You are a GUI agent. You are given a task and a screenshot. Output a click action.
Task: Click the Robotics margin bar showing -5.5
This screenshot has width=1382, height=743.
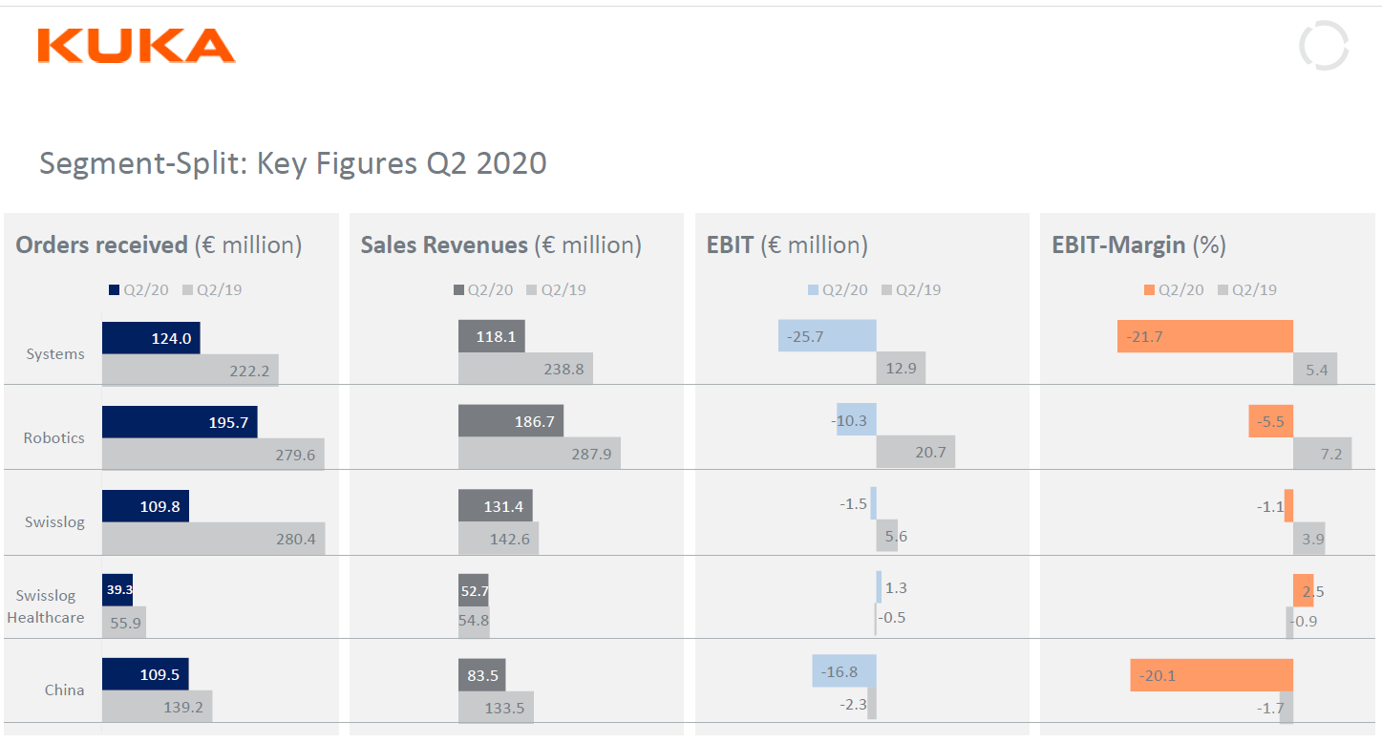[1271, 421]
